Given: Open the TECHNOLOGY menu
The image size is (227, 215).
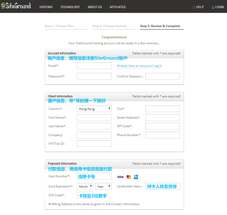Looking at the screenshot, I should tap(70, 7).
